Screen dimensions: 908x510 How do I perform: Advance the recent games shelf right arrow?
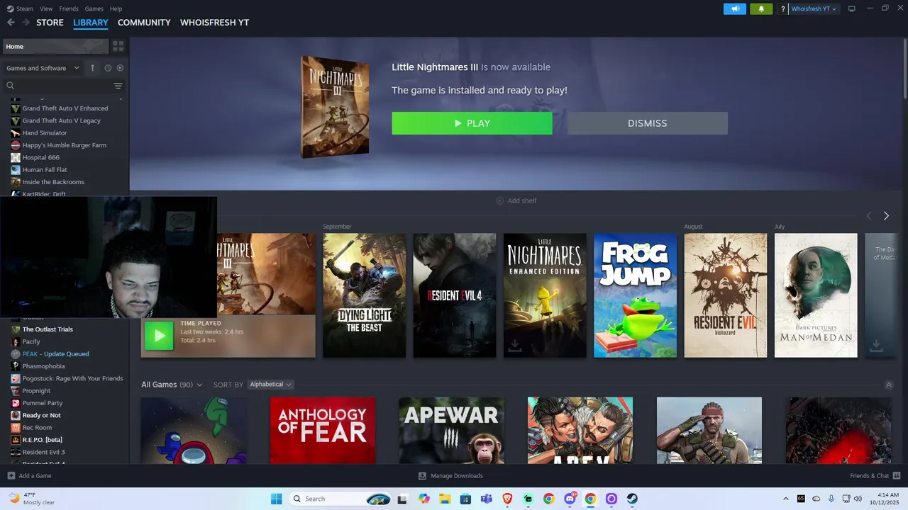pos(886,216)
